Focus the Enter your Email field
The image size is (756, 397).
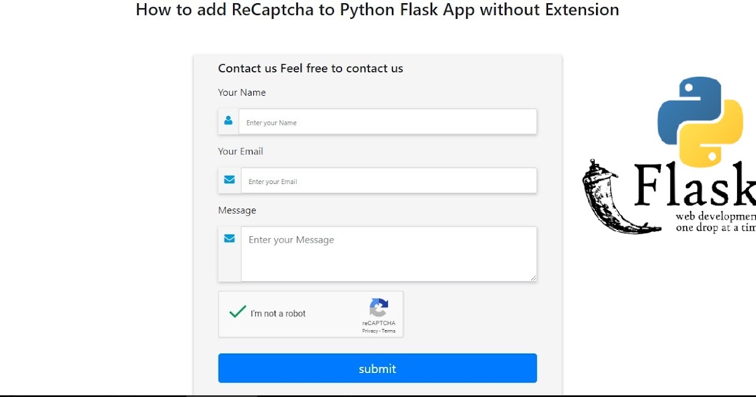(x=387, y=180)
